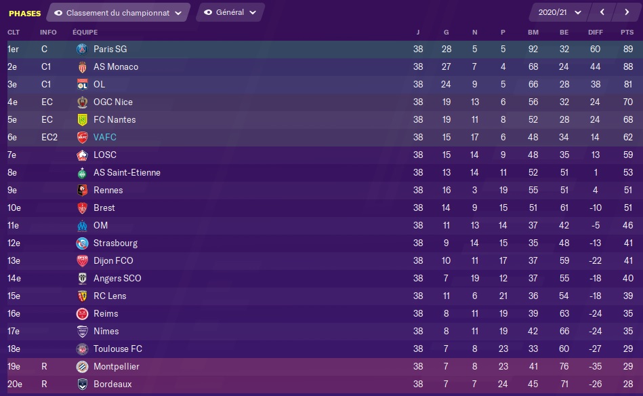Click the FC Nantes yellow crest
This screenshot has width=643, height=396.
pyautogui.click(x=83, y=120)
